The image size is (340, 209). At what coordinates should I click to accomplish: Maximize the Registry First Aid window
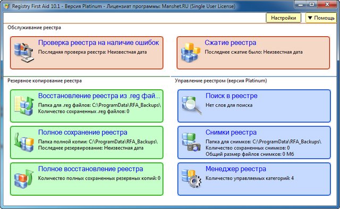pyautogui.click(x=312, y=4)
